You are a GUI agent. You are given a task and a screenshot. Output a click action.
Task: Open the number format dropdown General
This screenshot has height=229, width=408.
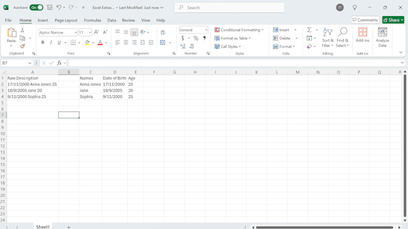point(193,30)
